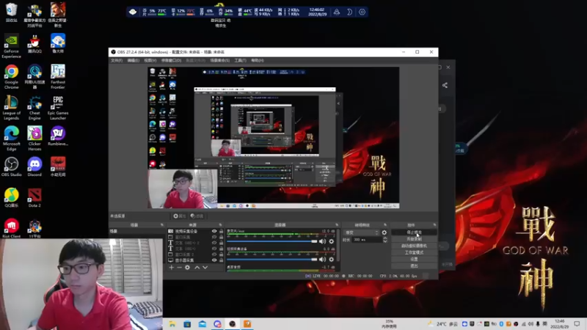Open the Tools menu in OBS
The image size is (587, 330).
coord(241,60)
